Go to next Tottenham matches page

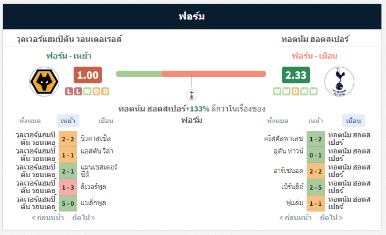[331, 218]
